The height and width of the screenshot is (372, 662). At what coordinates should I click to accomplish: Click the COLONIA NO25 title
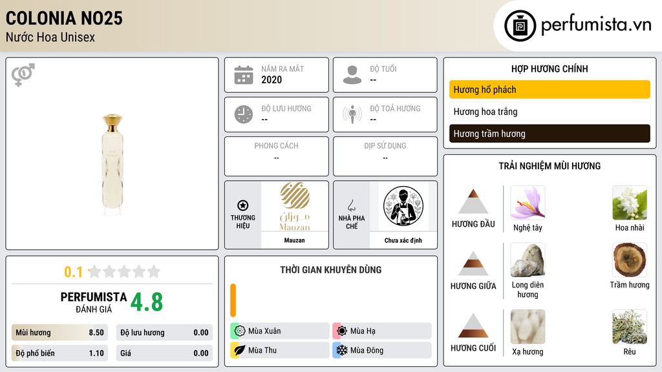[64, 19]
